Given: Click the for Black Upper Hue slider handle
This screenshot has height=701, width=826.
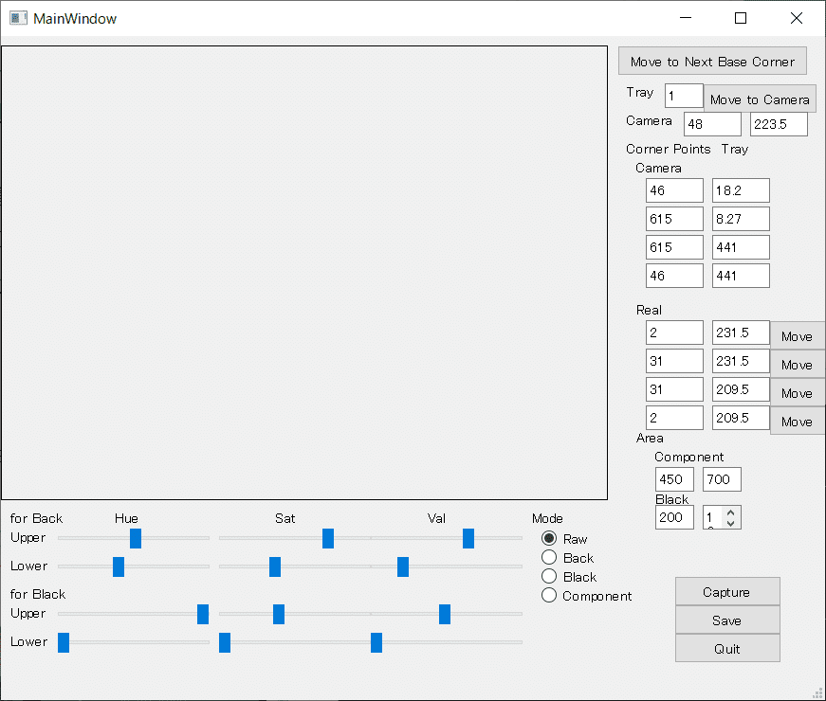Looking at the screenshot, I should [203, 614].
